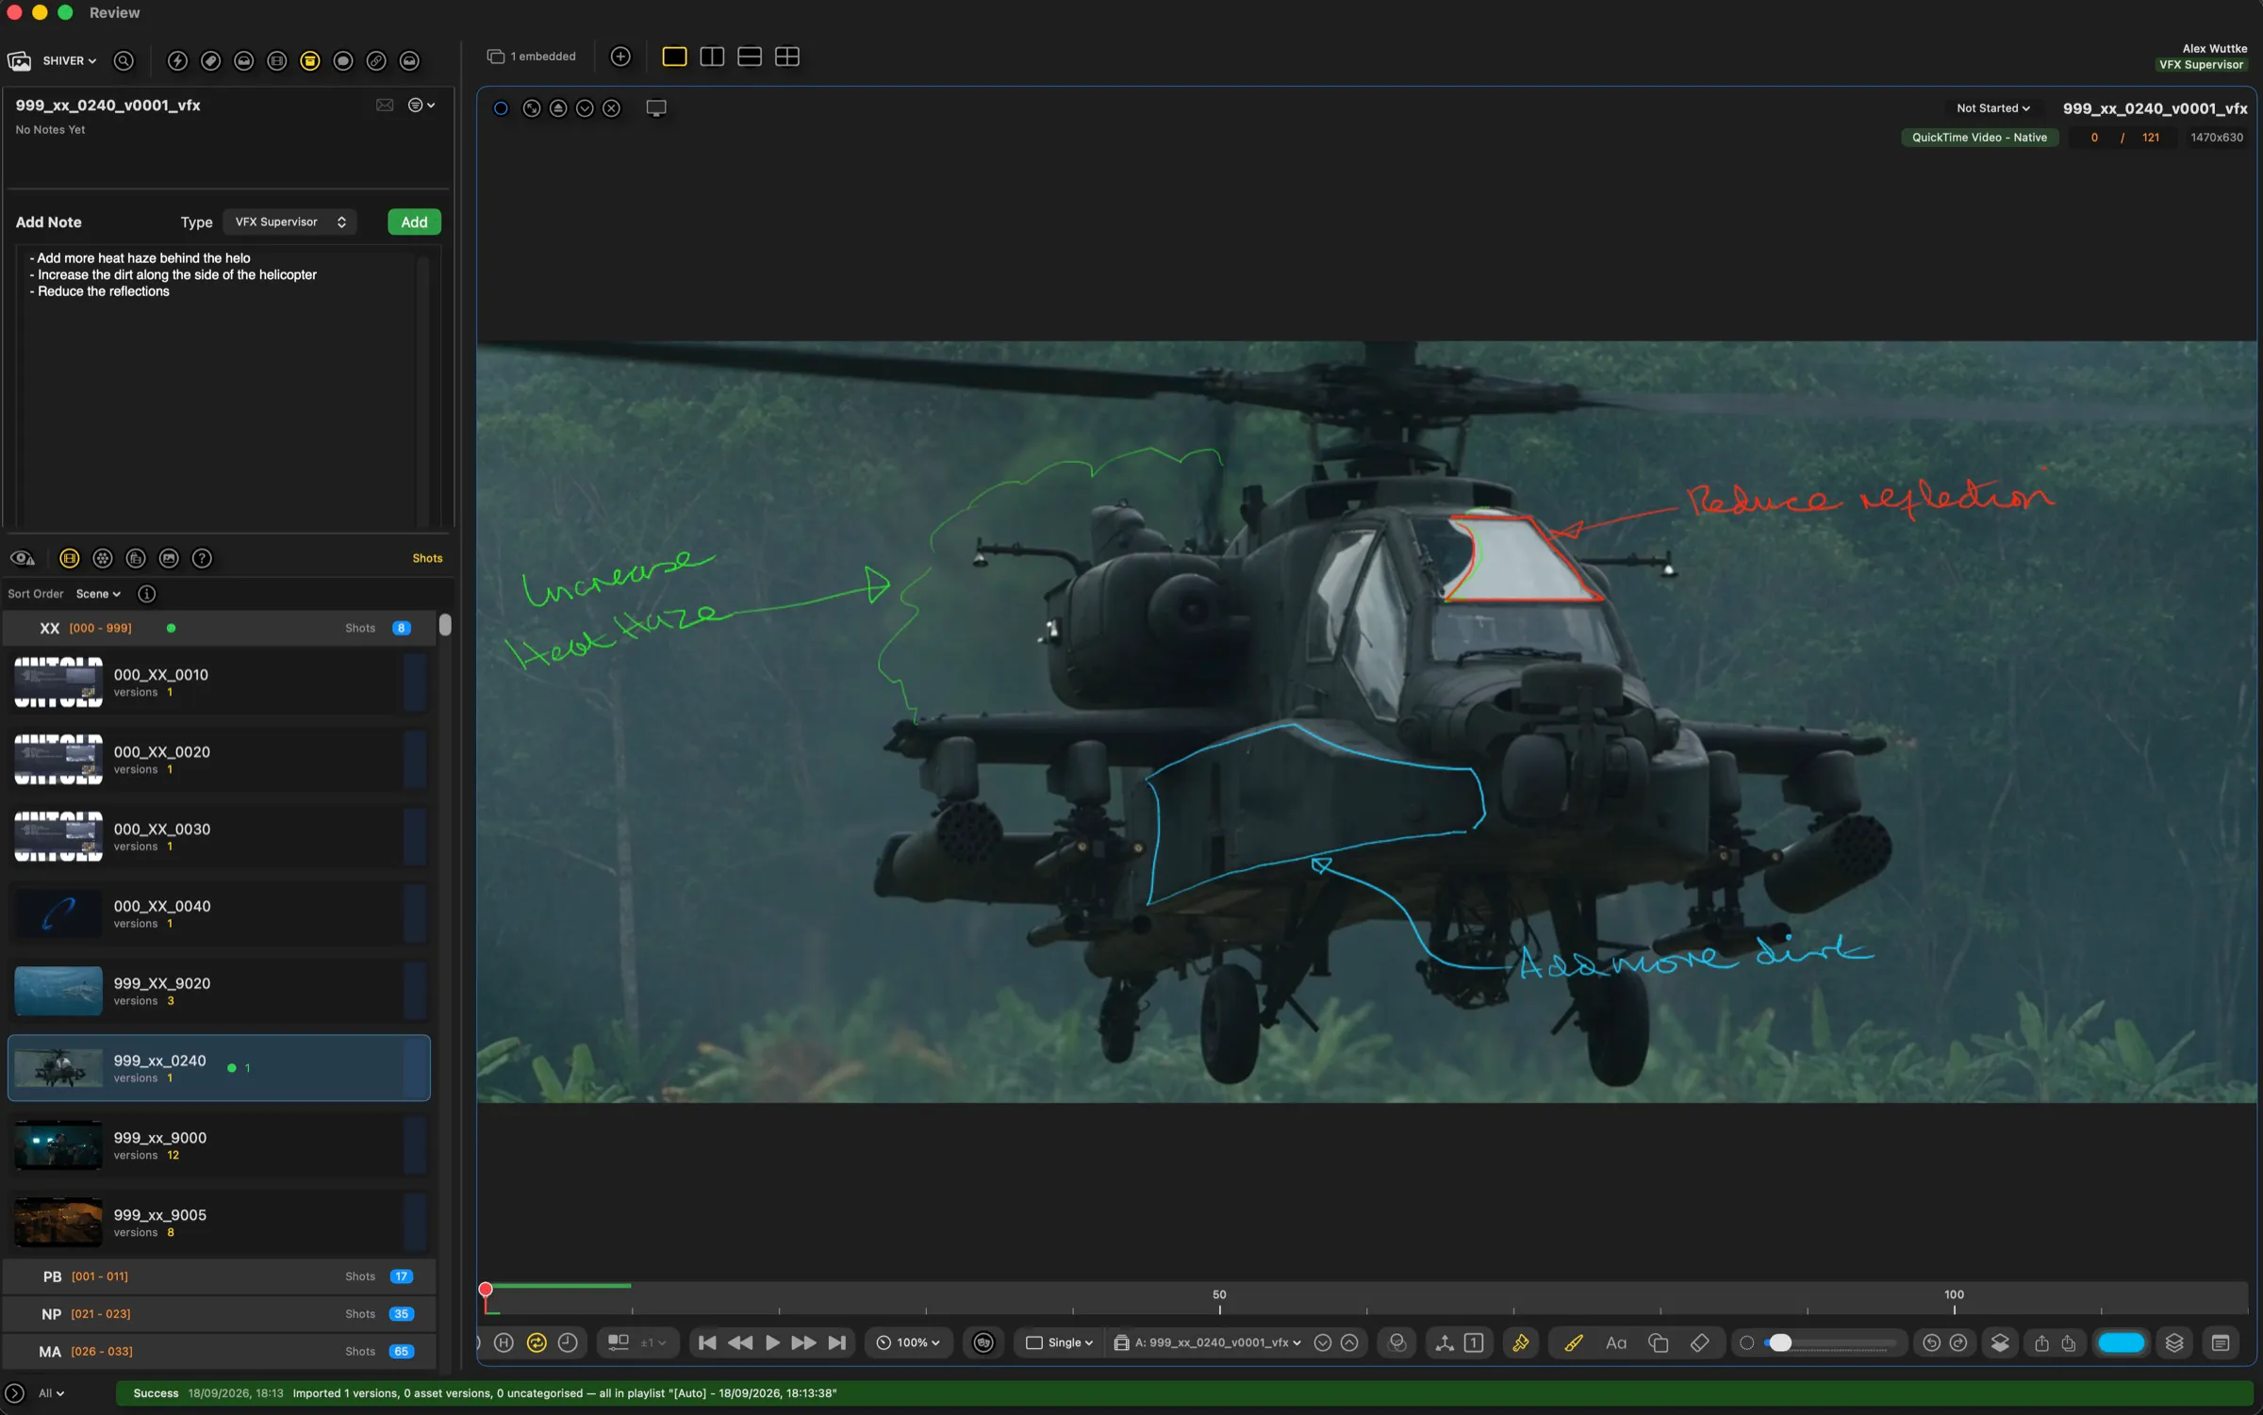The image size is (2263, 1415).
Task: Click the layers stack icon in bottom toolbar
Action: point(2174,1342)
